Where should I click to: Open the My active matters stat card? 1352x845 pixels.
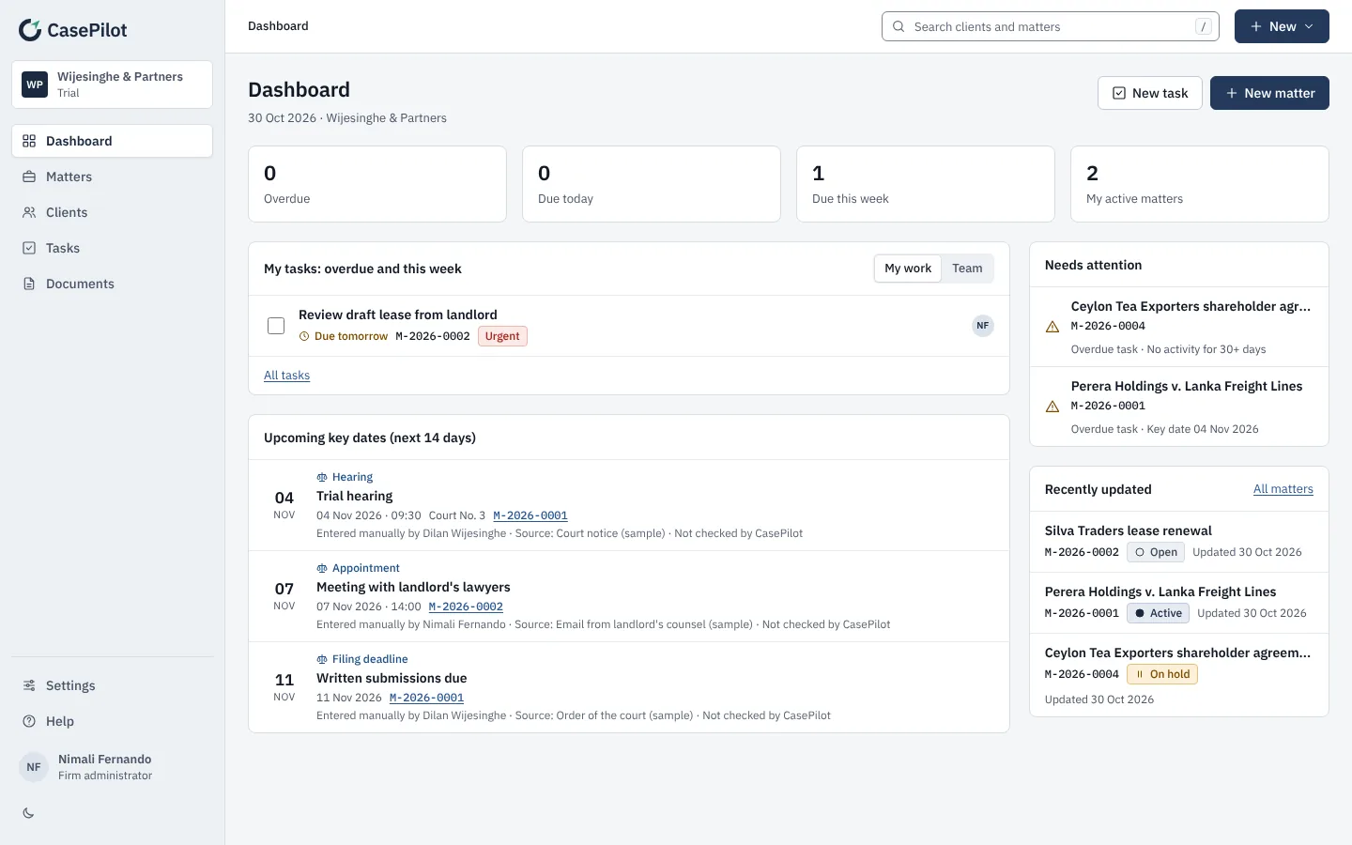1200,184
